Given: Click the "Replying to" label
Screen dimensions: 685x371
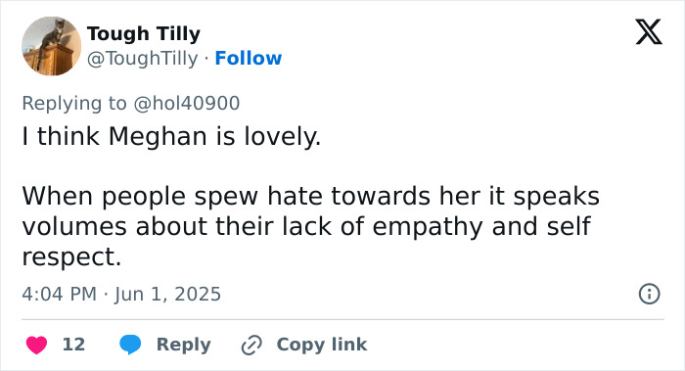Looking at the screenshot, I should point(74,104).
